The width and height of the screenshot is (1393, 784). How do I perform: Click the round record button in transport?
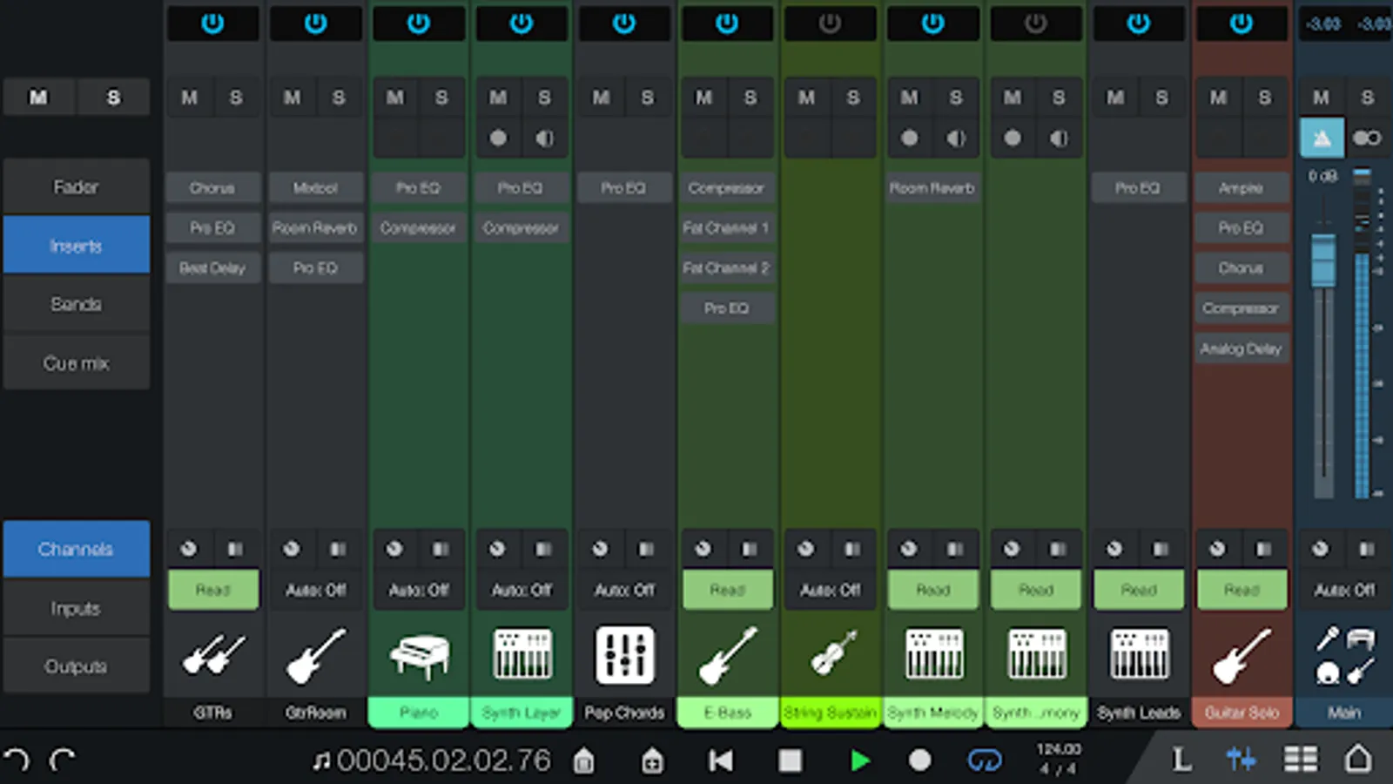click(x=919, y=760)
